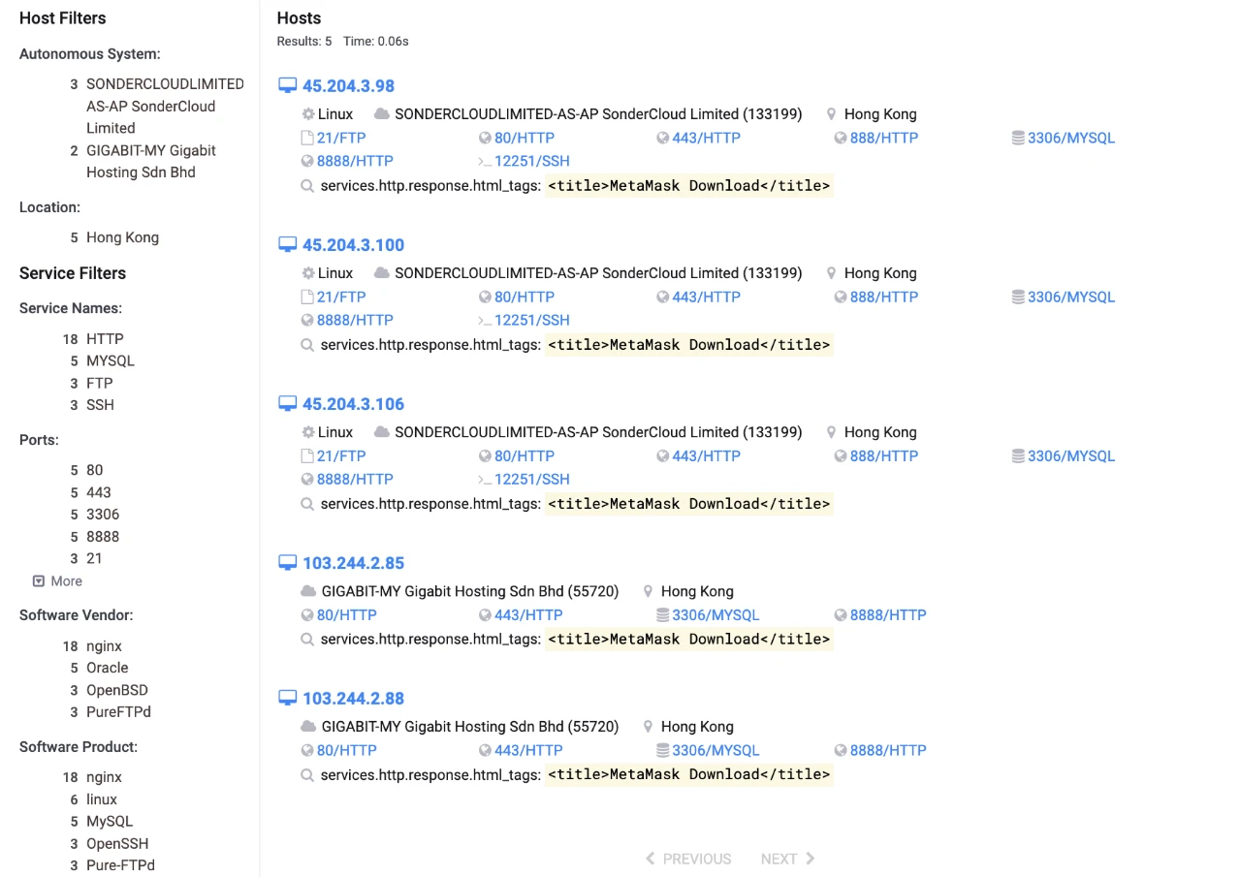
Task: Select the MYSQL service name filter
Action: 111,360
